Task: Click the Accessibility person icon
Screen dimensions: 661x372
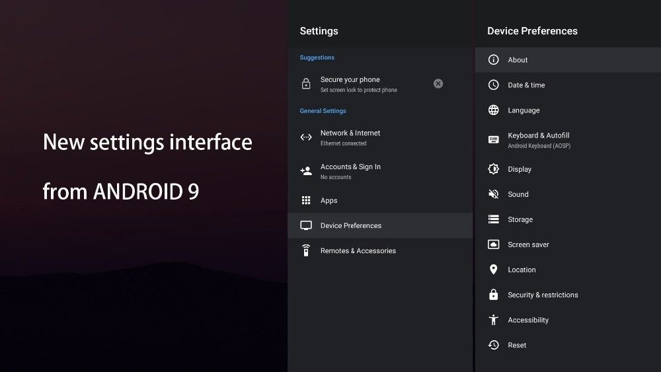Action: (x=493, y=320)
